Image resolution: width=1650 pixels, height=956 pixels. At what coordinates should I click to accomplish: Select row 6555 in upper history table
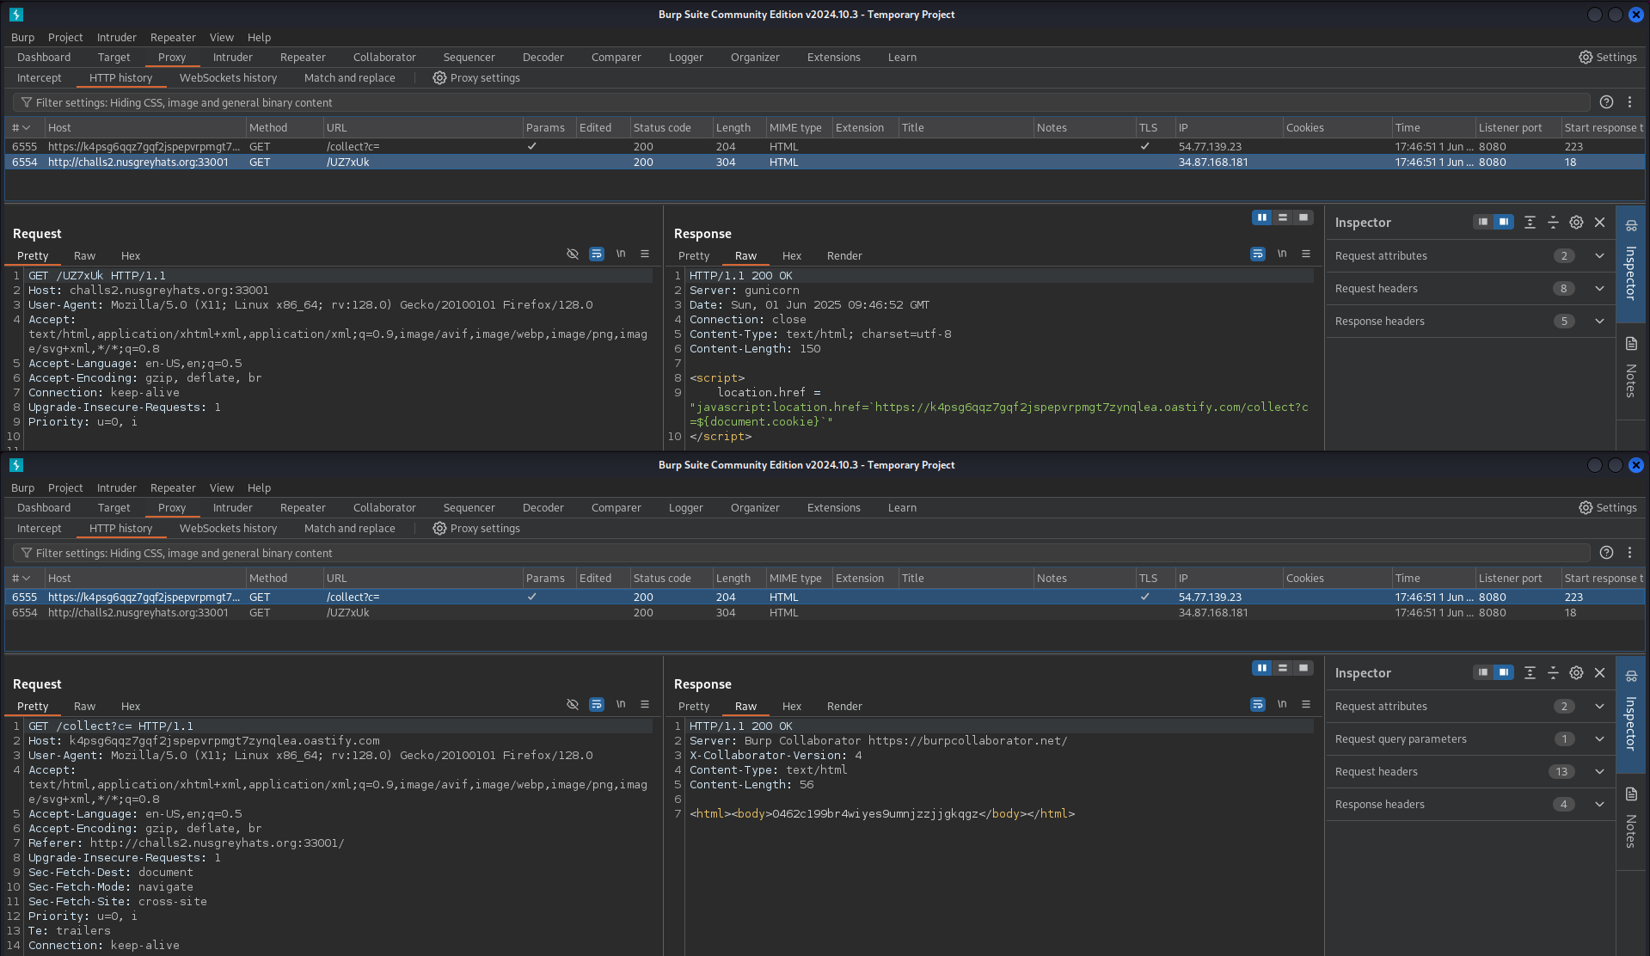tap(825, 146)
